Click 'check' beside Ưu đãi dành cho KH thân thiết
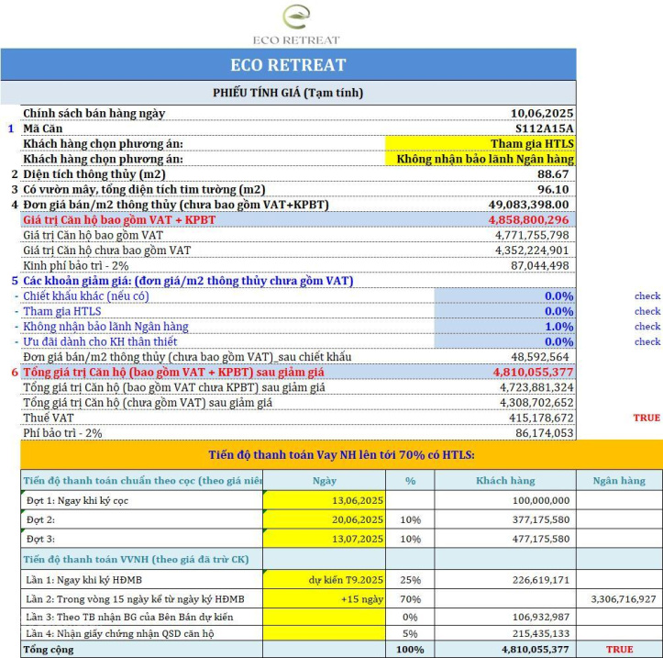 pos(646,341)
